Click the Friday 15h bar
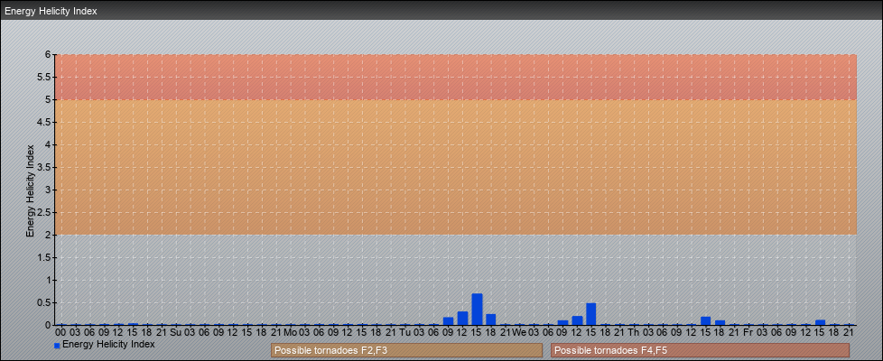The image size is (883, 361). [x=820, y=323]
